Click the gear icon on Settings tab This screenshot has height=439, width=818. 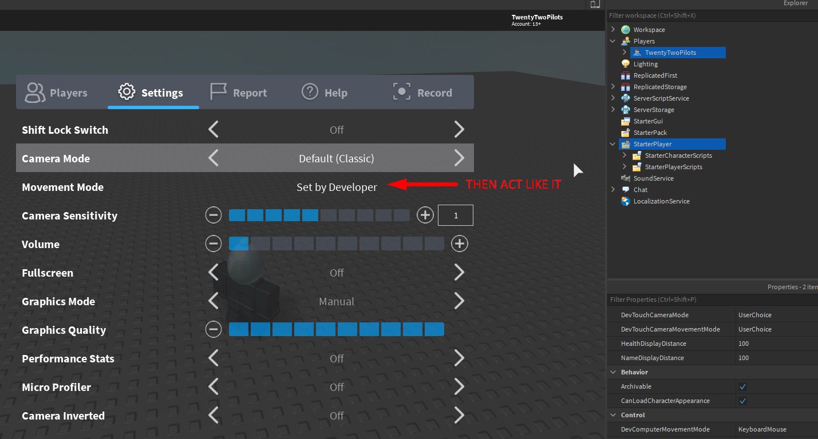127,91
